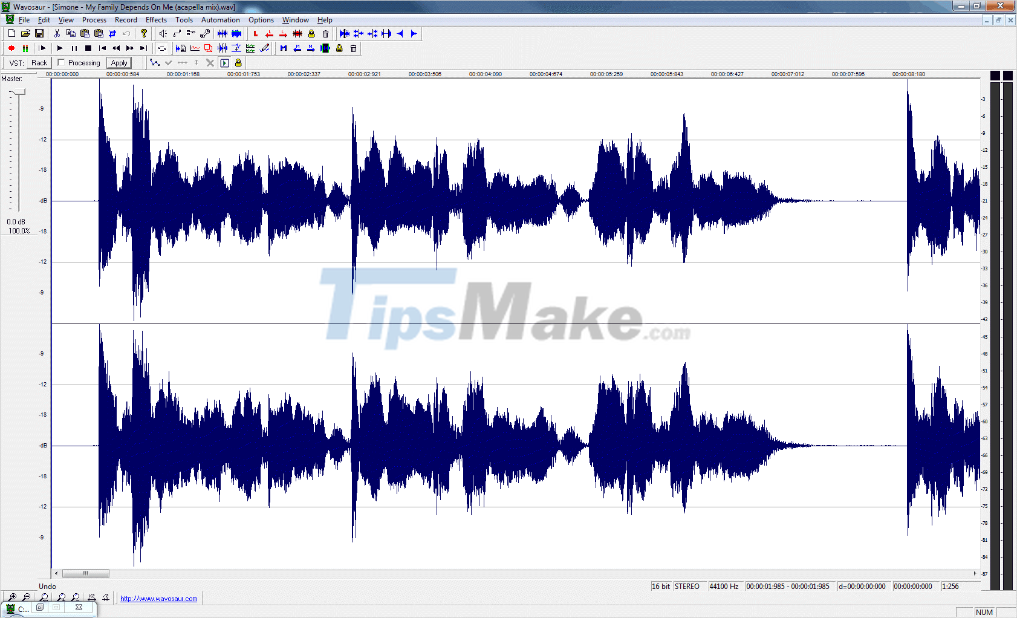This screenshot has width=1017, height=618.
Task: Cut the selected audio region
Action: click(x=56, y=33)
